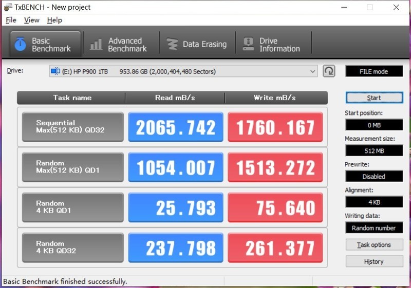Toggle the Sequential Max(512 KB) QD32 task
The width and height of the screenshot is (411, 288).
(73, 127)
